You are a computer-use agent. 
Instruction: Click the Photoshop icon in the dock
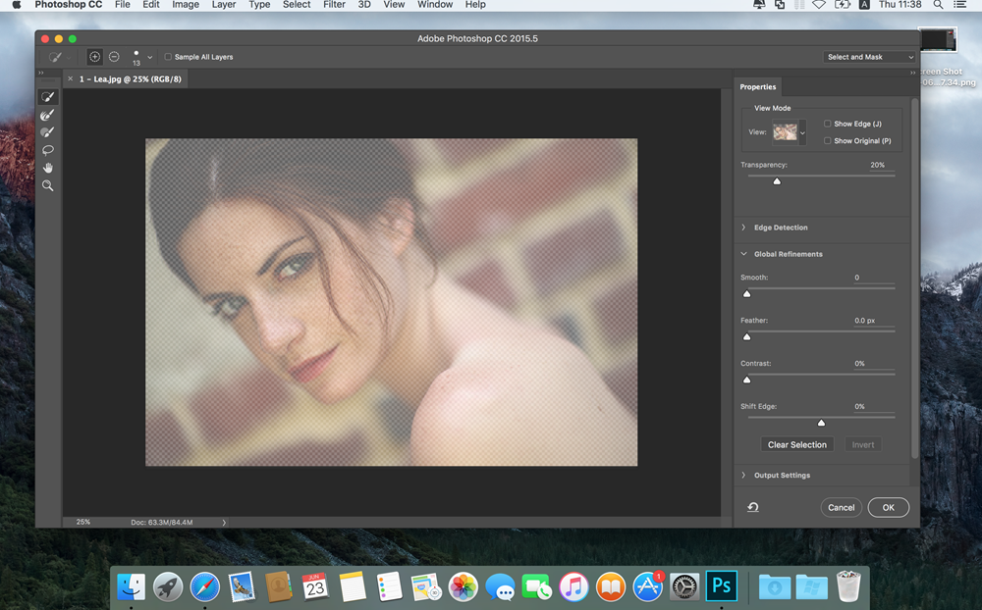721,586
